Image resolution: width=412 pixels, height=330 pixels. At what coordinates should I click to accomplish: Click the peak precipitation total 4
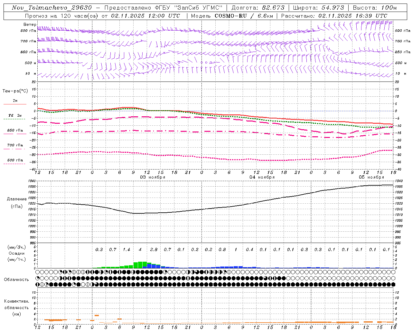pos(140,249)
